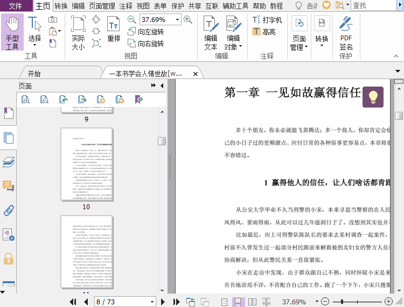
Task: Open the PDF Sign (PDF签名) tool
Action: click(x=346, y=33)
